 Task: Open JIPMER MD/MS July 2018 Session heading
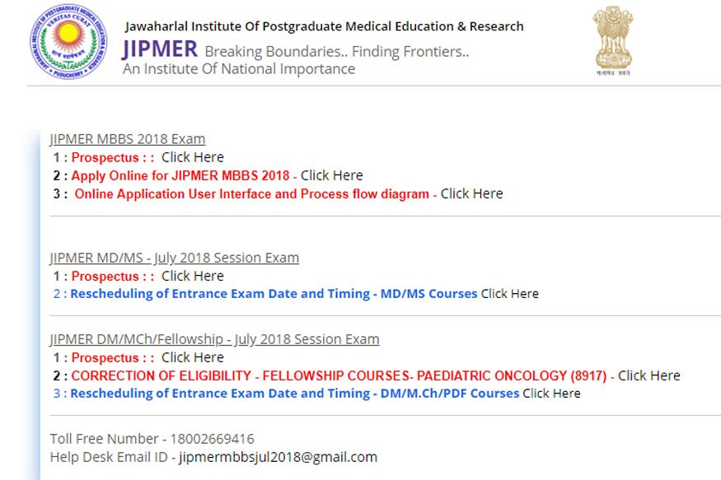(x=174, y=258)
